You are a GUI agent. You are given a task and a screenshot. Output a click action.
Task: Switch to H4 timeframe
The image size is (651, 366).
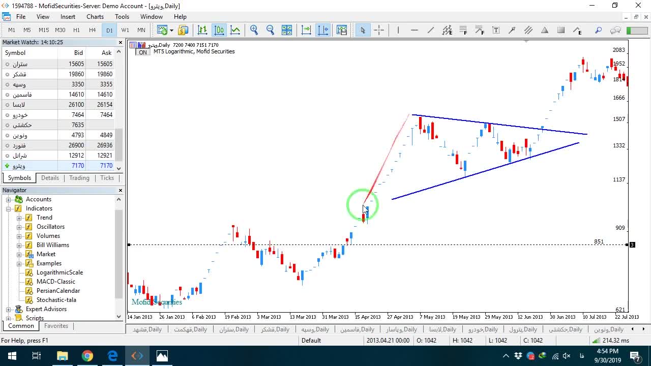(93, 30)
